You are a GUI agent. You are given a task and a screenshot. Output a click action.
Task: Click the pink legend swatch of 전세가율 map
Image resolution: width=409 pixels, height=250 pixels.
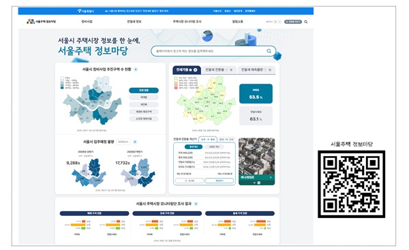[x=176, y=88]
